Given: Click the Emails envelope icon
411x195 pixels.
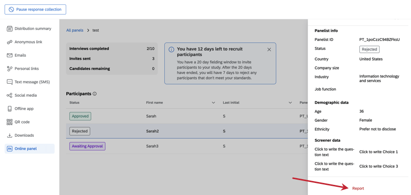Looking at the screenshot, I should pos(10,55).
